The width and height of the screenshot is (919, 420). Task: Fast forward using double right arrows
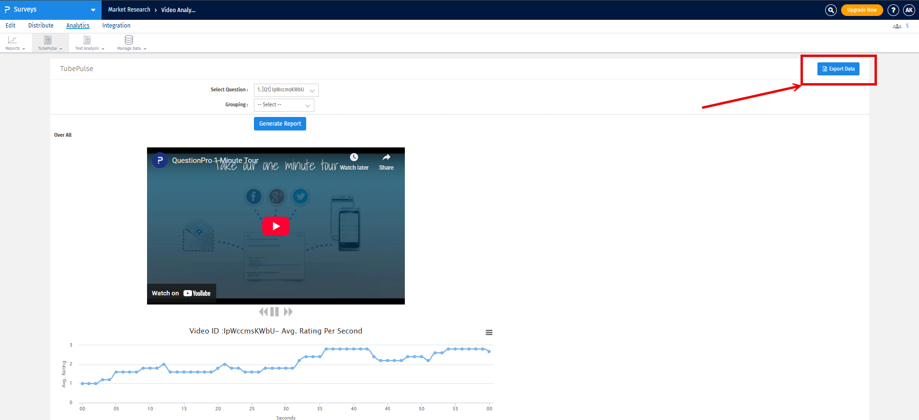(288, 312)
